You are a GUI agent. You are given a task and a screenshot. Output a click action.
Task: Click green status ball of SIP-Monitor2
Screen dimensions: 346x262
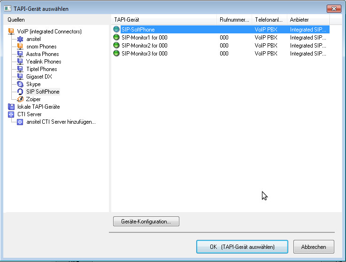pos(116,45)
